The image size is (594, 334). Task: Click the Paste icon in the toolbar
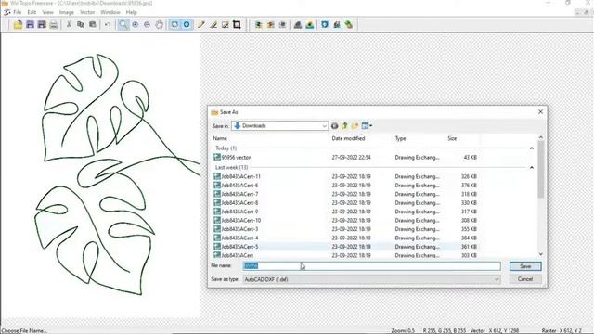[93, 25]
